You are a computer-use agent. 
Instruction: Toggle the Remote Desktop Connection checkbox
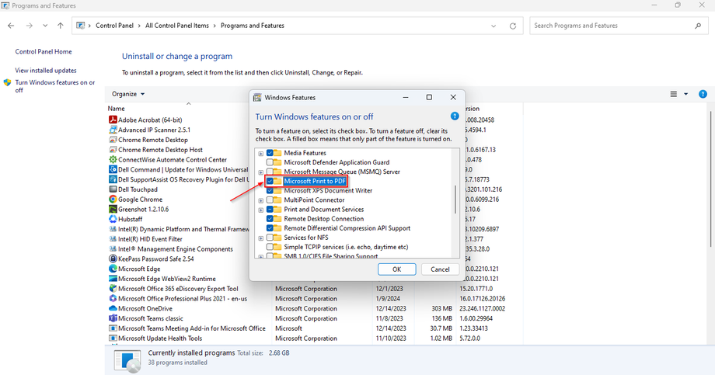click(270, 219)
